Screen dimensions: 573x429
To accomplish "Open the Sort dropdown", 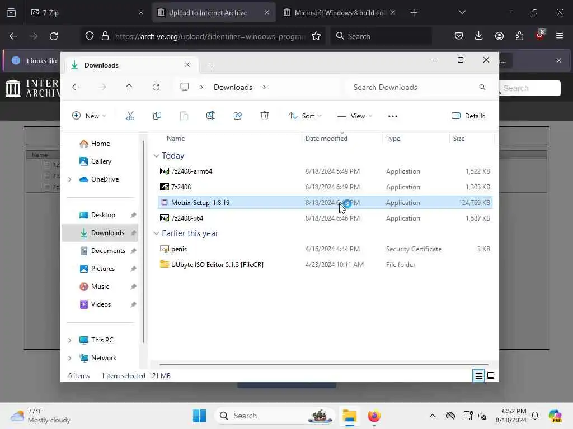I will click(305, 116).
